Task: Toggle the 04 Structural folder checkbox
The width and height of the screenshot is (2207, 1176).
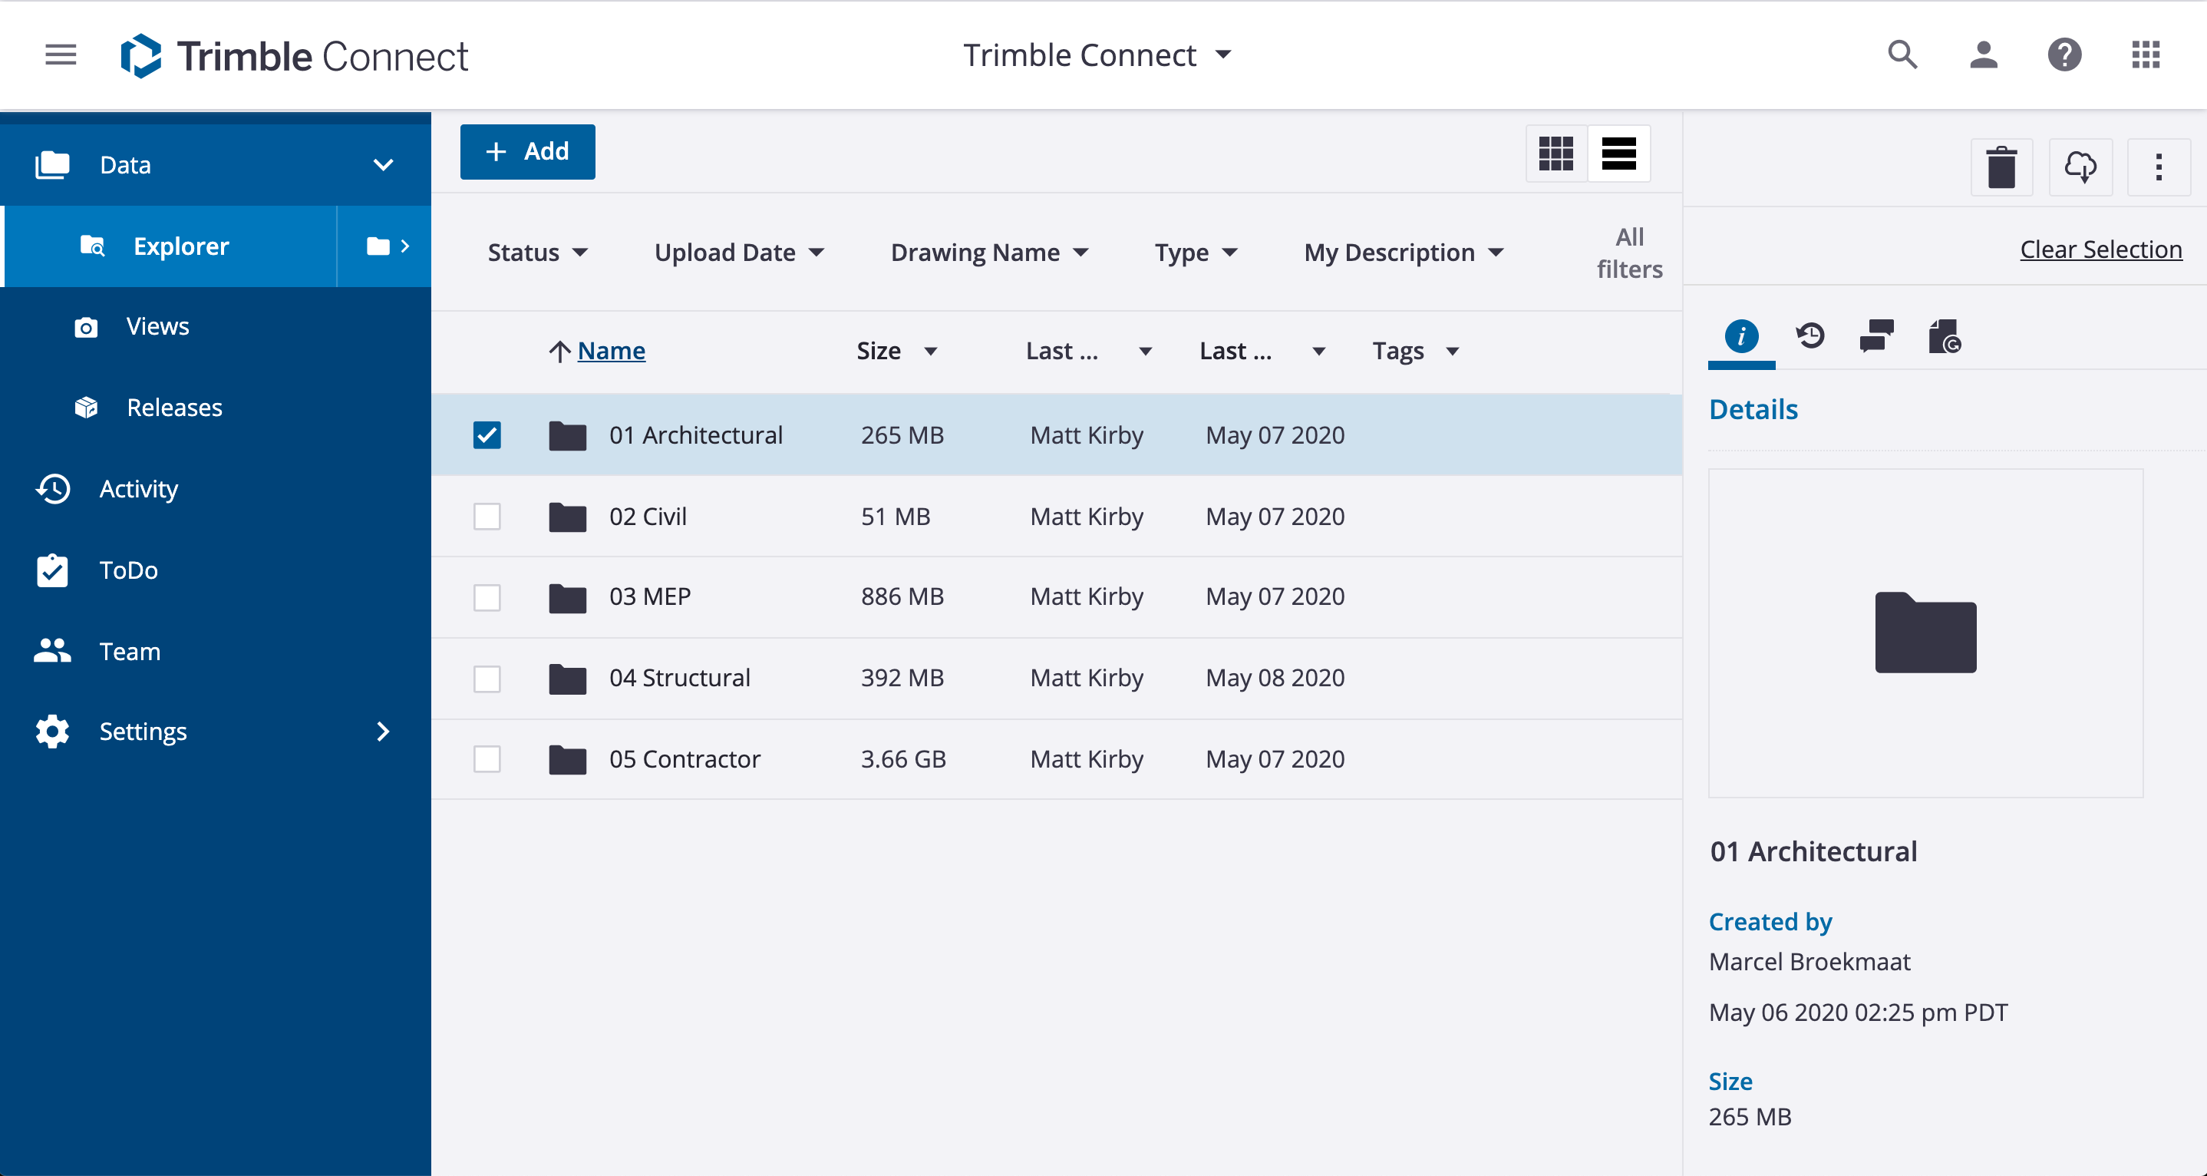Action: [x=486, y=676]
